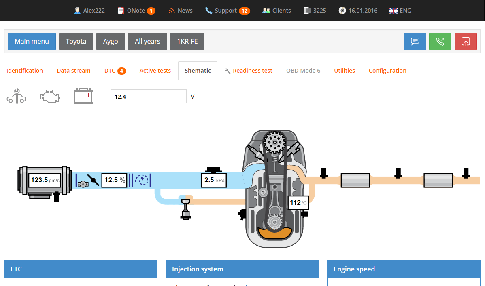Open QNote from the top bar
This screenshot has height=286, width=485.
[136, 11]
